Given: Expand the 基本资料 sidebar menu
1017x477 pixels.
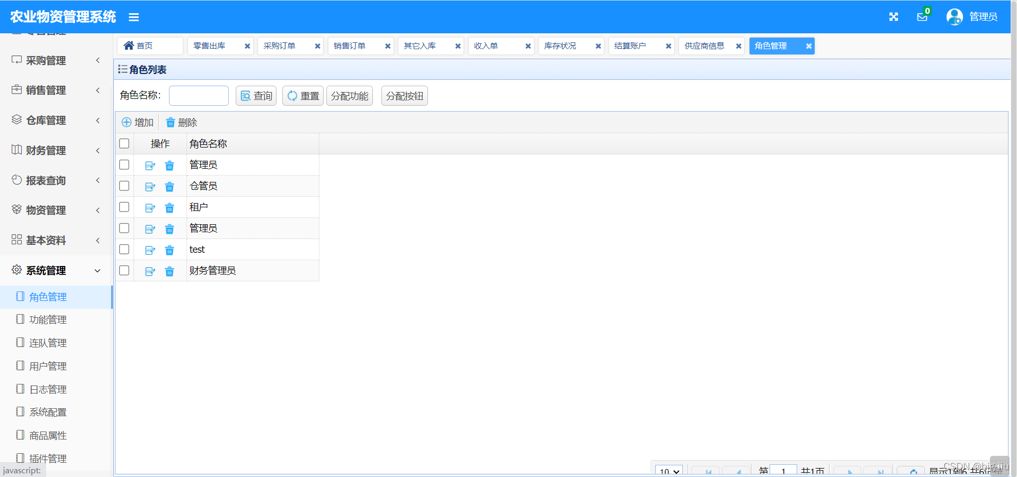Looking at the screenshot, I should [56, 240].
